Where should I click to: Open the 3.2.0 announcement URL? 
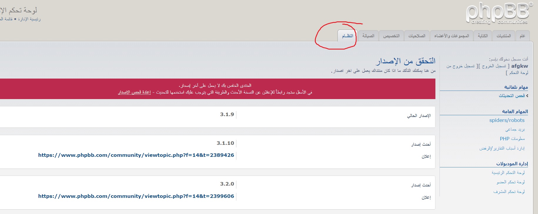click(136, 196)
